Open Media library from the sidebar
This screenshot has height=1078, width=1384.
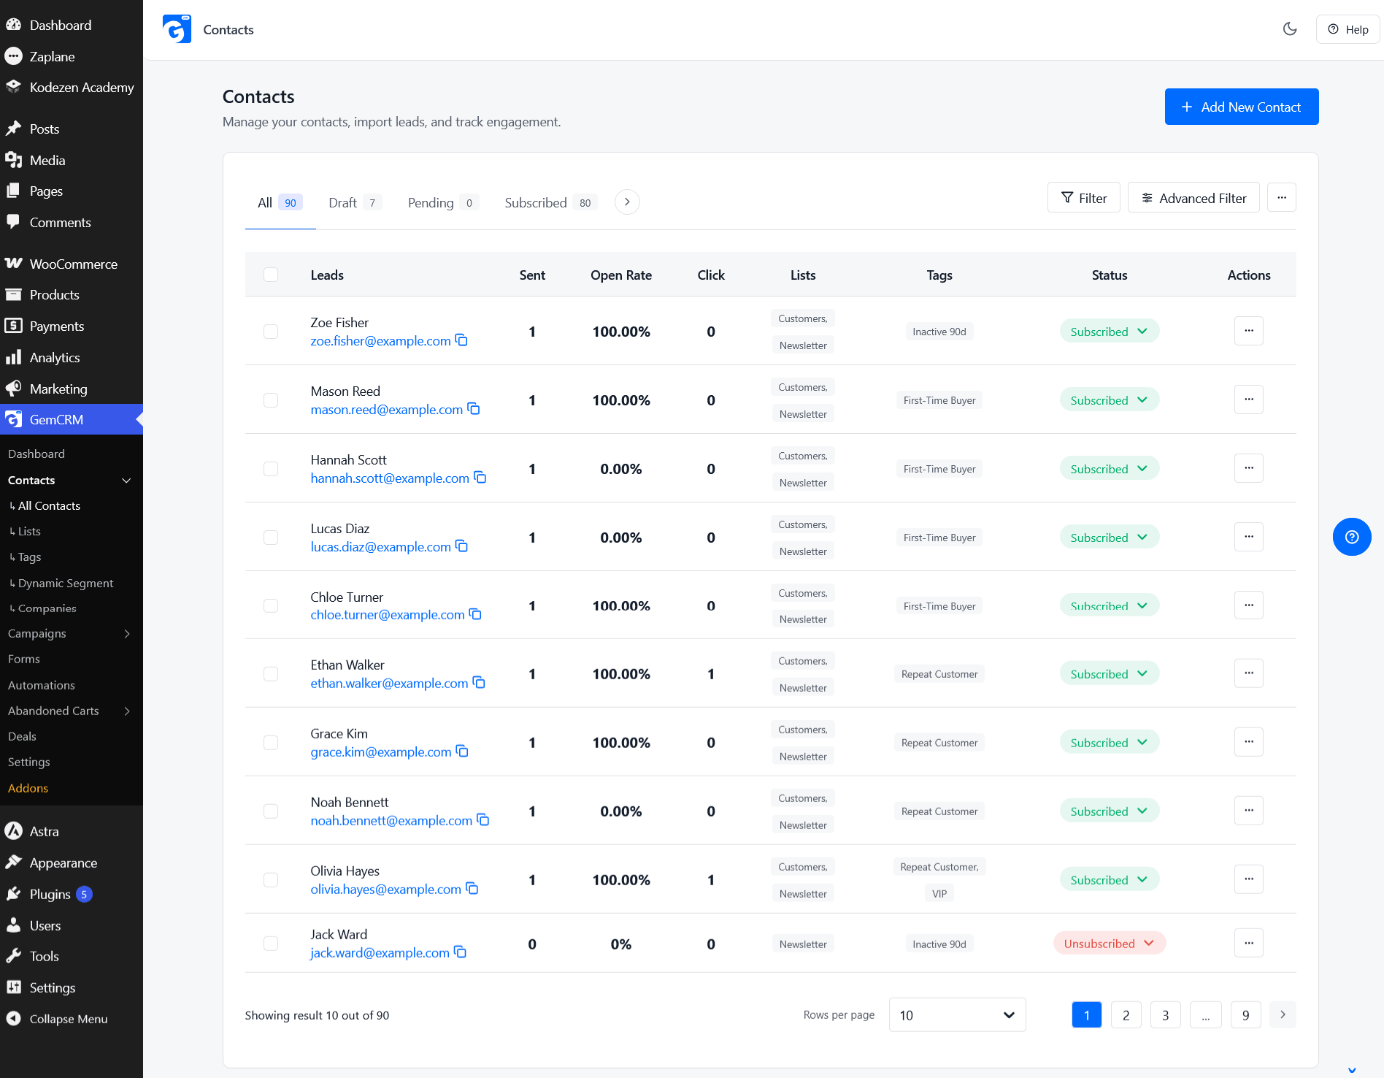pyautogui.click(x=72, y=160)
